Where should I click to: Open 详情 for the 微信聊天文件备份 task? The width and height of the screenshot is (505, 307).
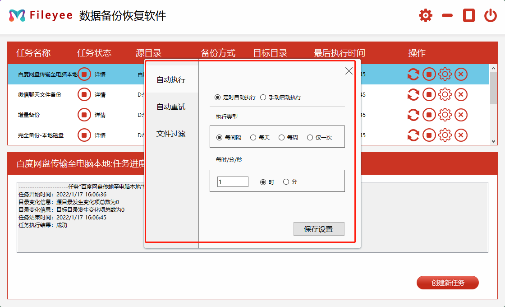pyautogui.click(x=101, y=94)
